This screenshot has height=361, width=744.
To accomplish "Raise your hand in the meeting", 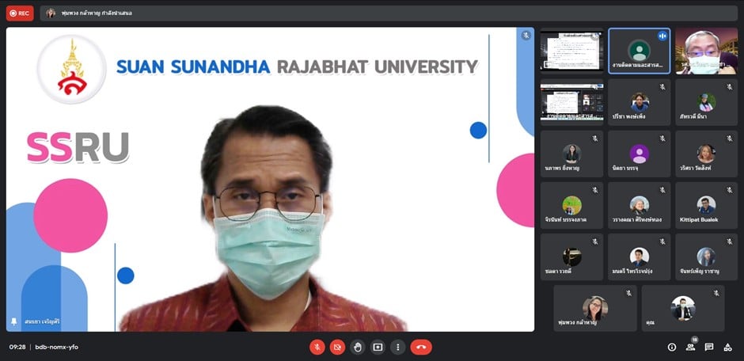I will (x=358, y=347).
